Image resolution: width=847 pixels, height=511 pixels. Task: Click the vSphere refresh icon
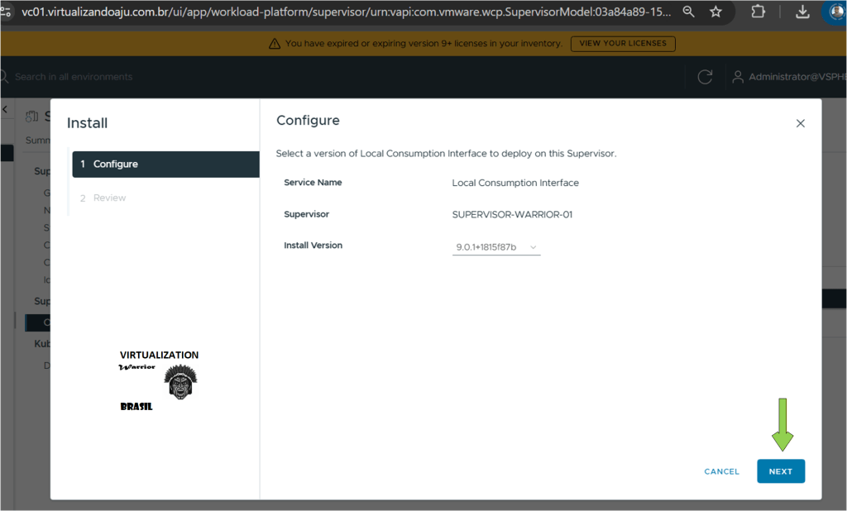coord(705,77)
